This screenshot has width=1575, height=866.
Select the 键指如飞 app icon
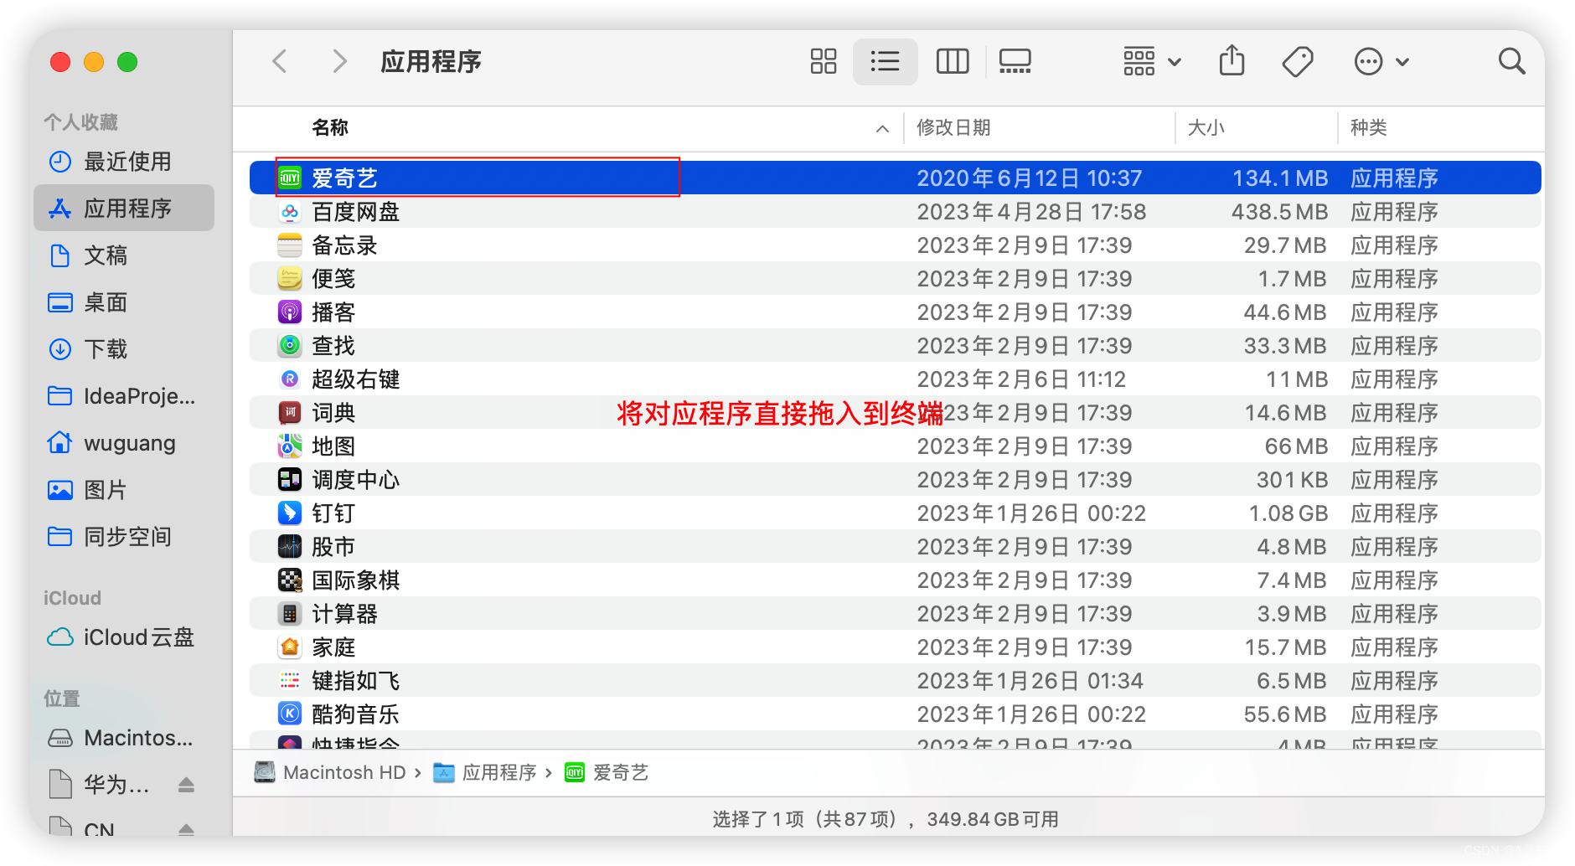tap(290, 680)
